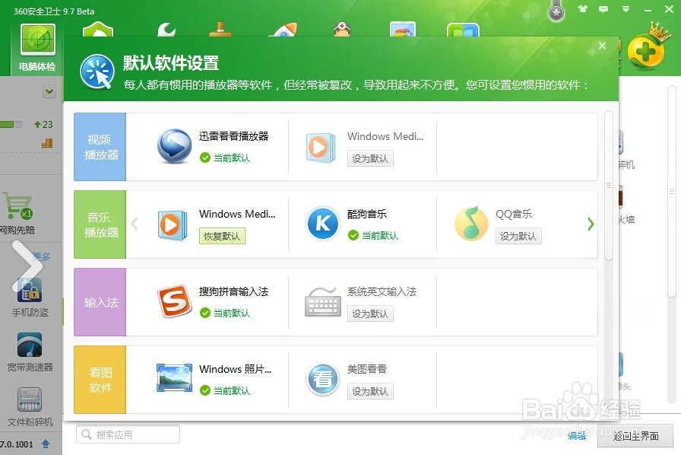Click the Windows 照片 viewer icon
Screen dimensions: 681x455
click(x=174, y=377)
